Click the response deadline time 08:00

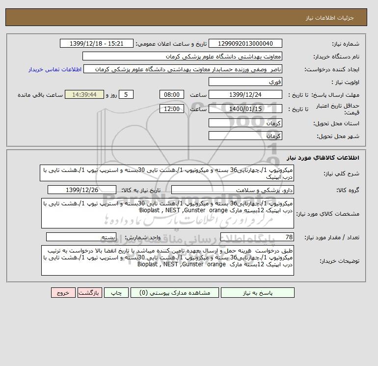(172, 94)
